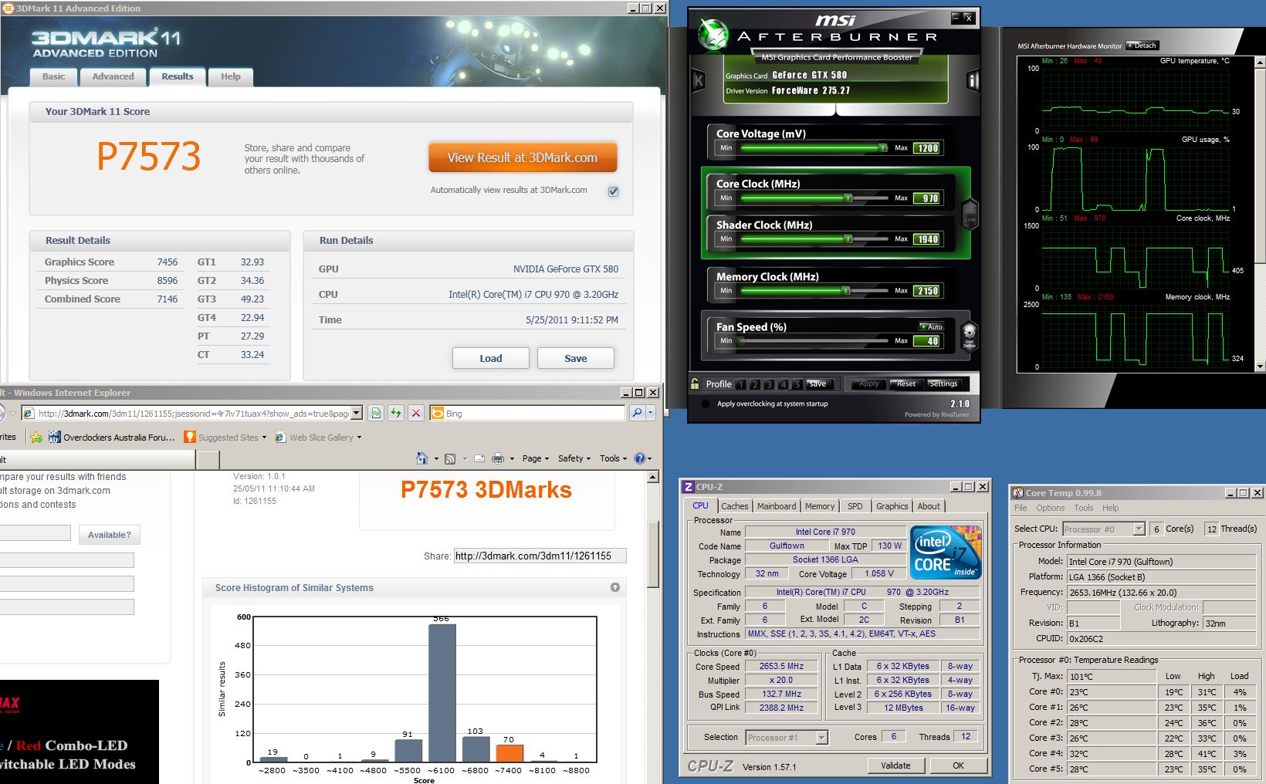
Task: Click the Save button in 3DMark
Action: 576,358
